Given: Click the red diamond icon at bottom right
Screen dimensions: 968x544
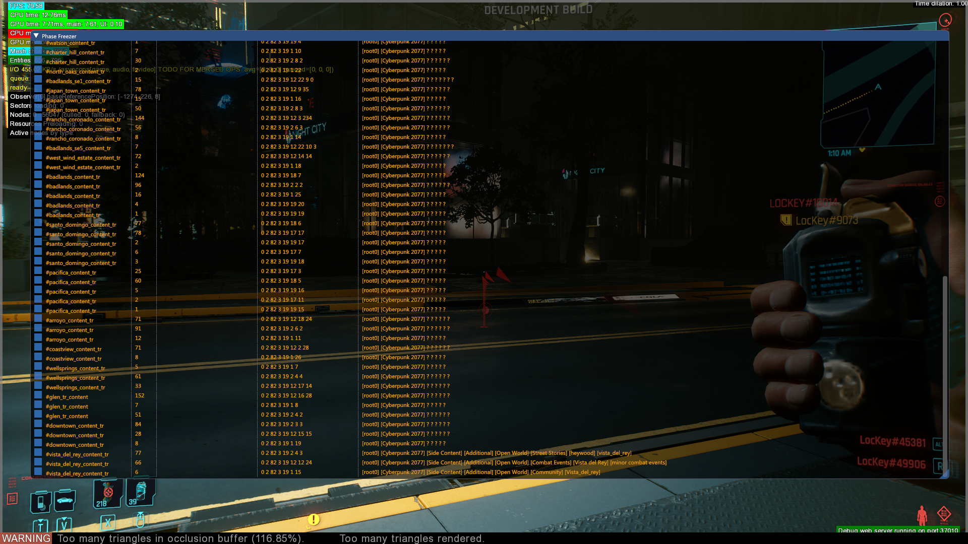Looking at the screenshot, I should (944, 514).
